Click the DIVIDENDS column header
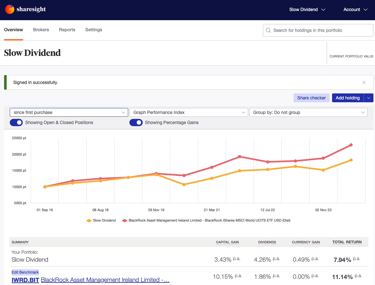375x285 pixels. (x=267, y=242)
